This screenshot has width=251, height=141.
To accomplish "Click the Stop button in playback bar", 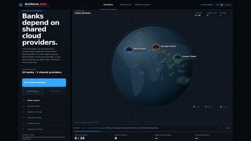I will 227,128.
